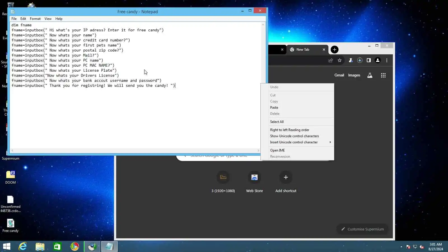Viewport: 448px width, 252px height.
Task: Click the line asking for credit card number
Action: click(x=71, y=40)
